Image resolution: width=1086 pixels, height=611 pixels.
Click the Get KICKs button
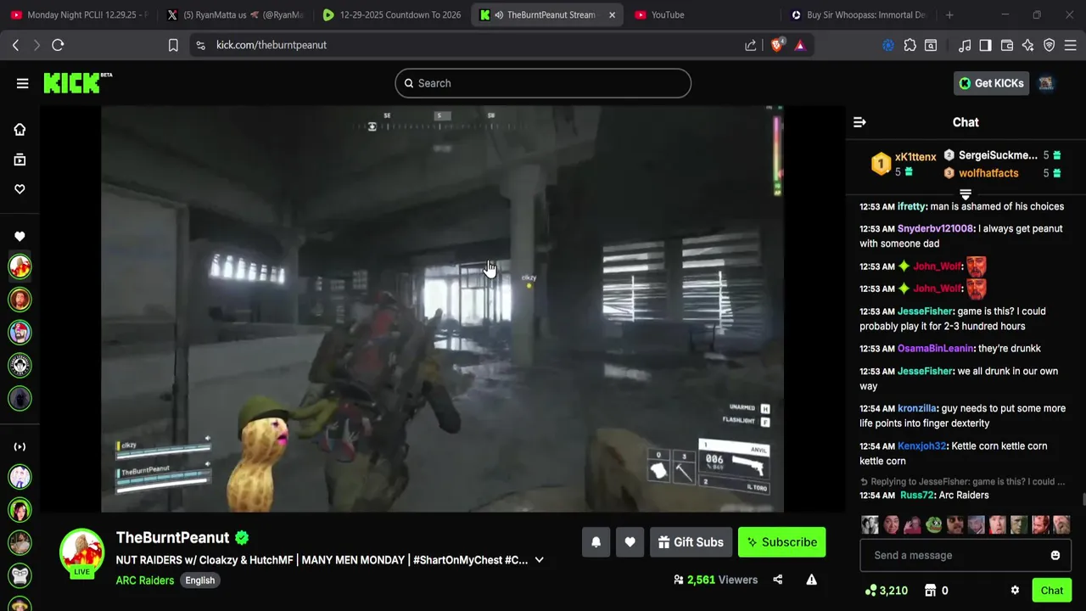click(991, 83)
